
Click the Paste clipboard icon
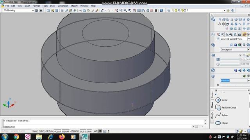click(89, 10)
